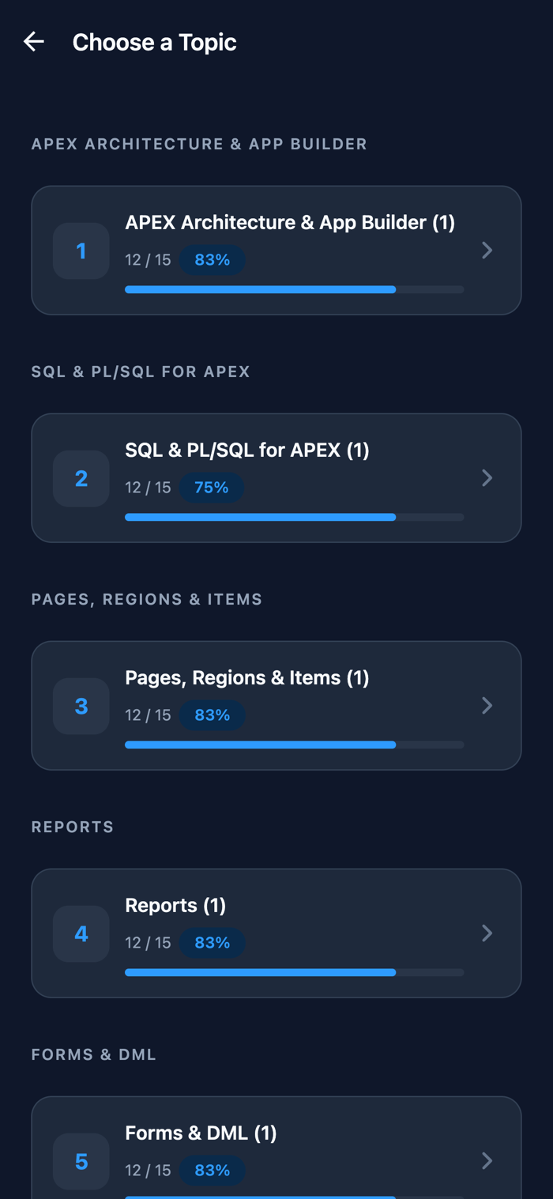This screenshot has height=1199, width=553.
Task: Open APEX Architecture & App Builder (1) topic
Action: click(276, 251)
